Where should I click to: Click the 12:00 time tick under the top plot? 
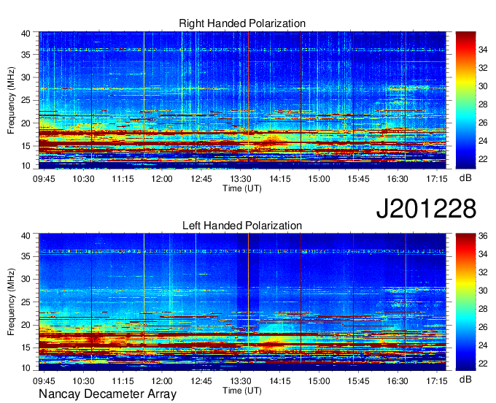(x=162, y=179)
